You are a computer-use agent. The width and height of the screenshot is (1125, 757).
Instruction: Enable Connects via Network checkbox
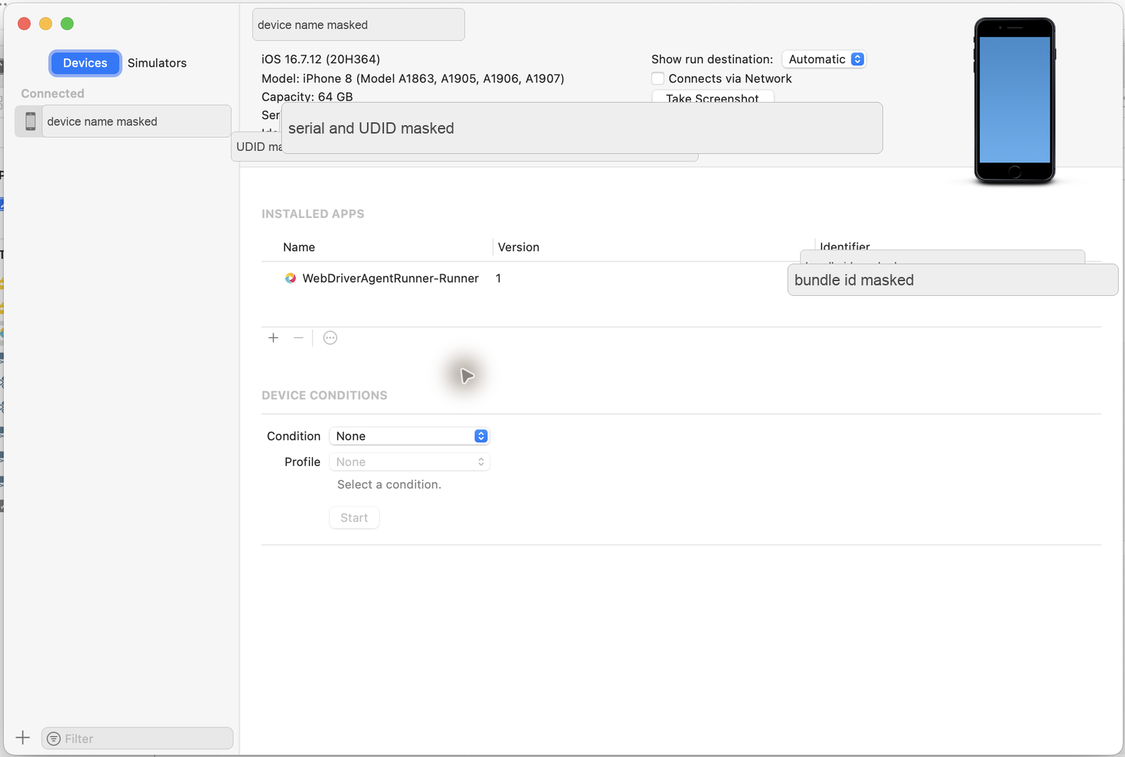tap(657, 79)
